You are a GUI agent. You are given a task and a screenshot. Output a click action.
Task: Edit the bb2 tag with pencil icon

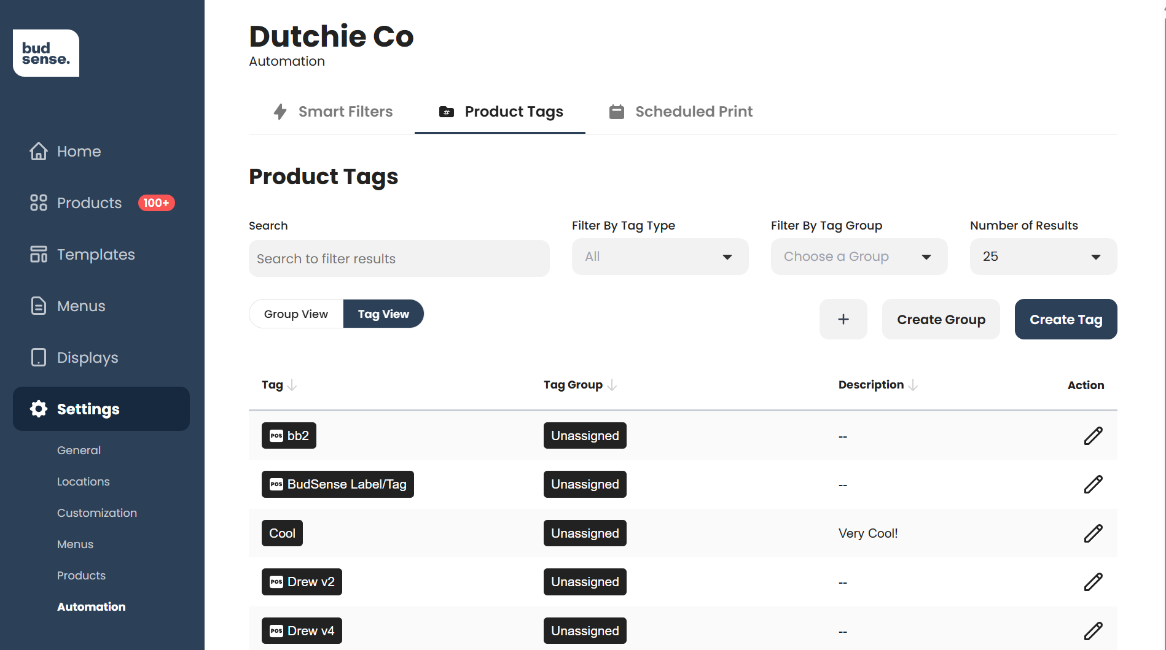pos(1094,436)
